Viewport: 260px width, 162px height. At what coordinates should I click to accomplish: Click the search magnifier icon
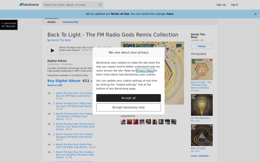pyautogui.click(x=100, y=5)
